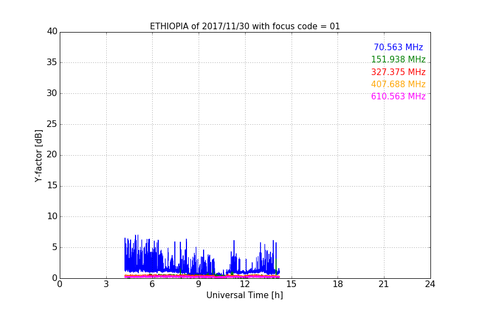Viewport: 478px width, 318px height.
Task: Select the orange 407.688 MHz legend label
Action: pos(398,84)
